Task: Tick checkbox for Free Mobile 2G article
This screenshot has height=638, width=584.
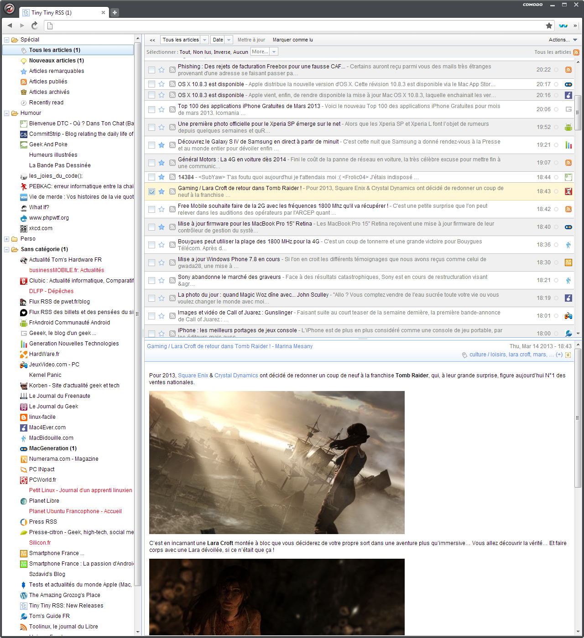Action: coord(151,209)
